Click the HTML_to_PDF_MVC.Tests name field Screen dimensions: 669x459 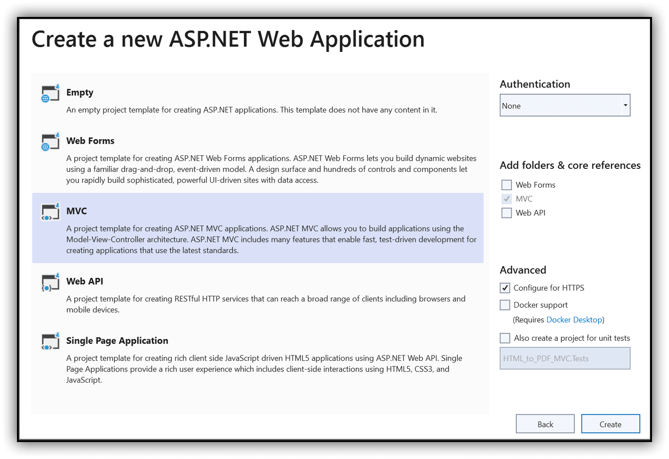coord(565,358)
